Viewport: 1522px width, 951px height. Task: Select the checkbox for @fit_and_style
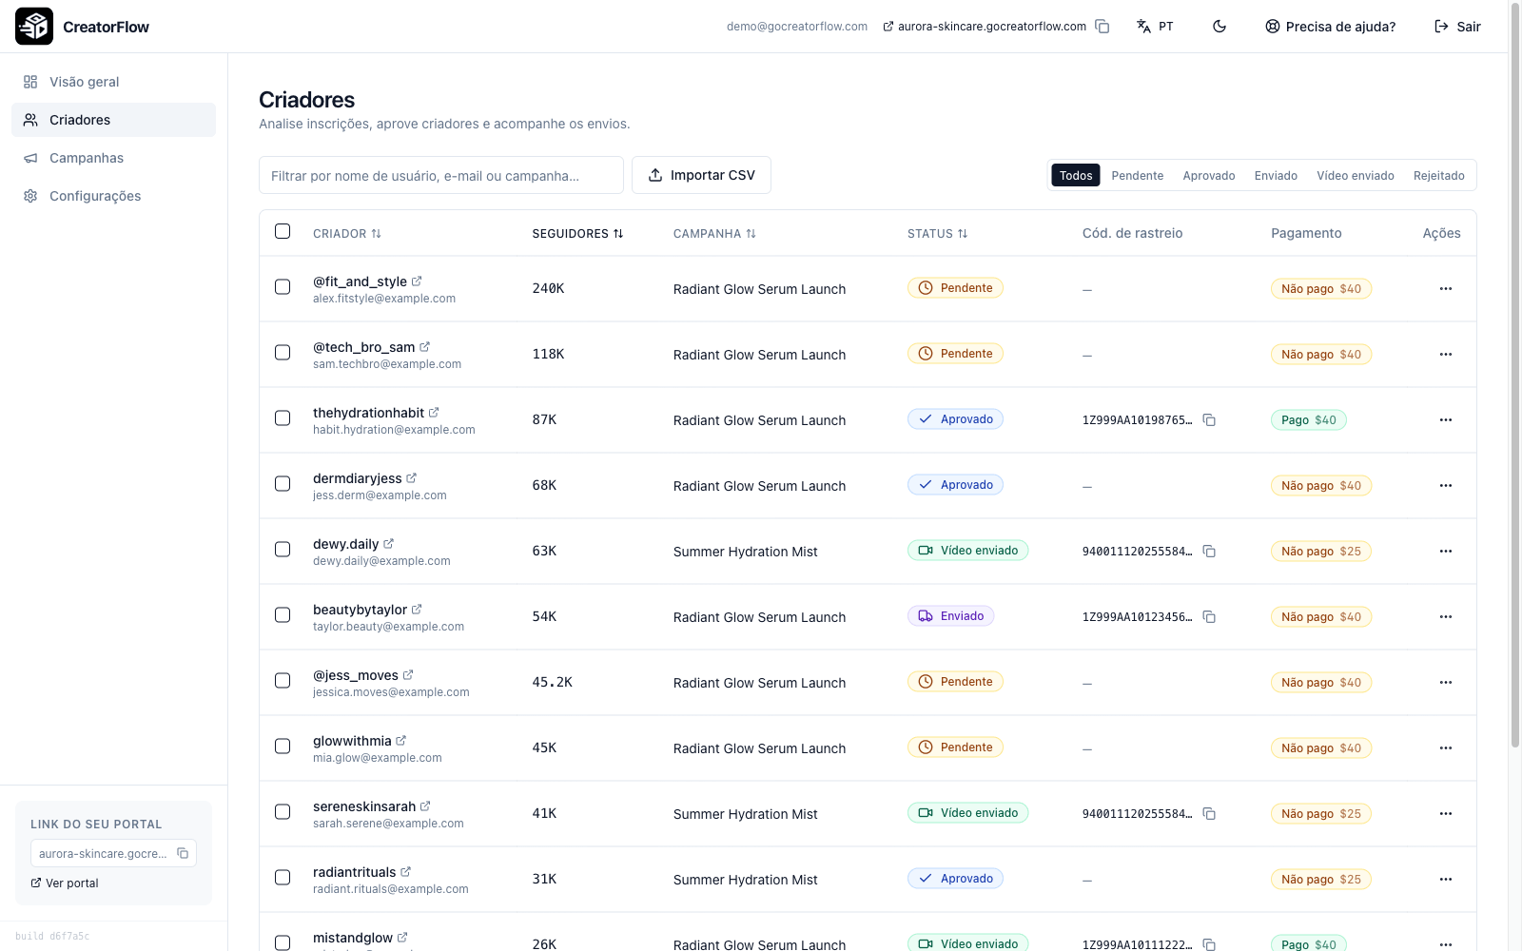point(283,287)
